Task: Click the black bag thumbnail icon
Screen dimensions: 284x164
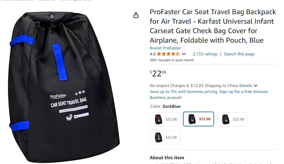Action: point(225,119)
